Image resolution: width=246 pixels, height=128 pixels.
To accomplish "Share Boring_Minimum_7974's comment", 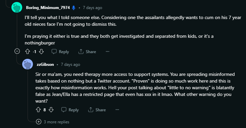I will pos(87,52).
